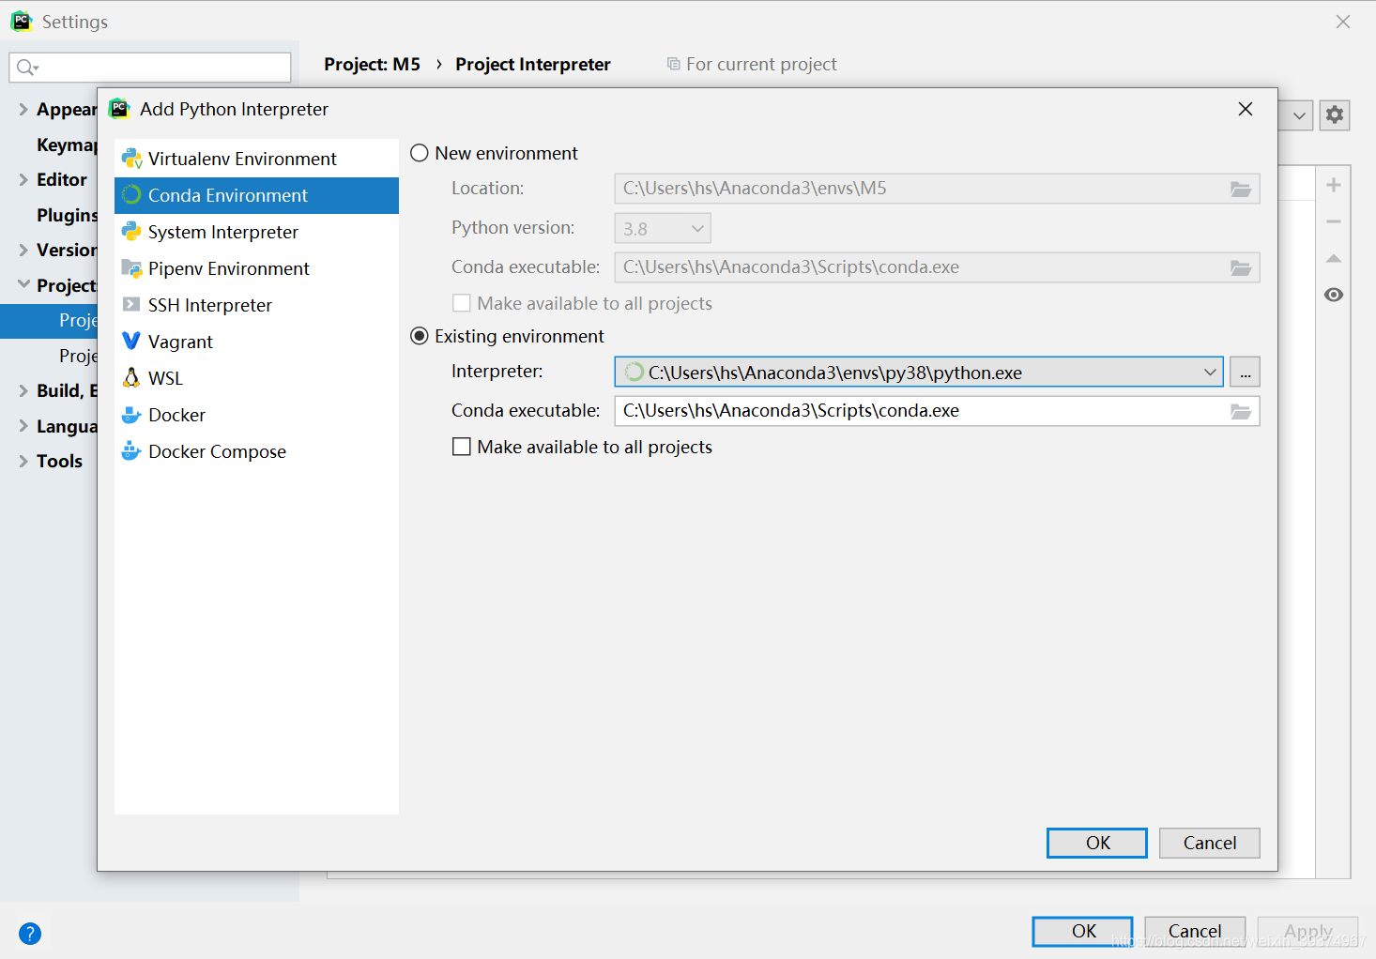
Task: Open Keymap settings page
Action: [67, 145]
